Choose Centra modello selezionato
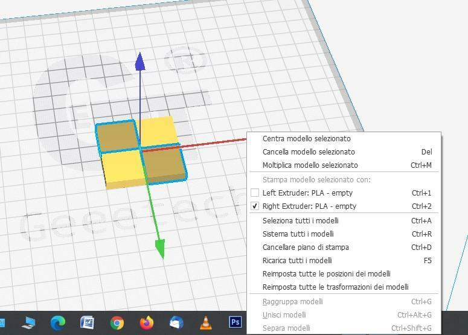Image resolution: width=468 pixels, height=335 pixels. 306,139
